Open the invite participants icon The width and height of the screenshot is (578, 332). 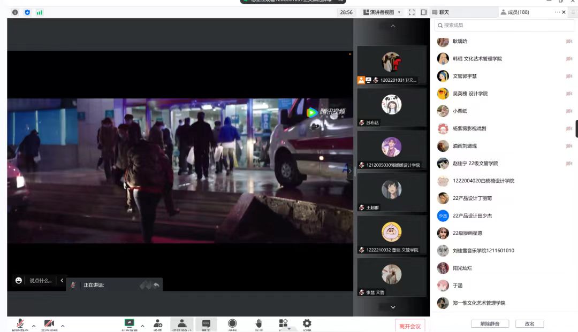pyautogui.click(x=158, y=324)
